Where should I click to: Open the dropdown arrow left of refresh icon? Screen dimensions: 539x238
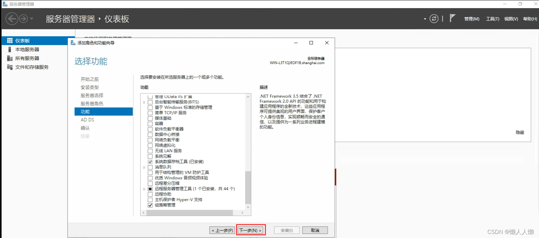(x=425, y=19)
